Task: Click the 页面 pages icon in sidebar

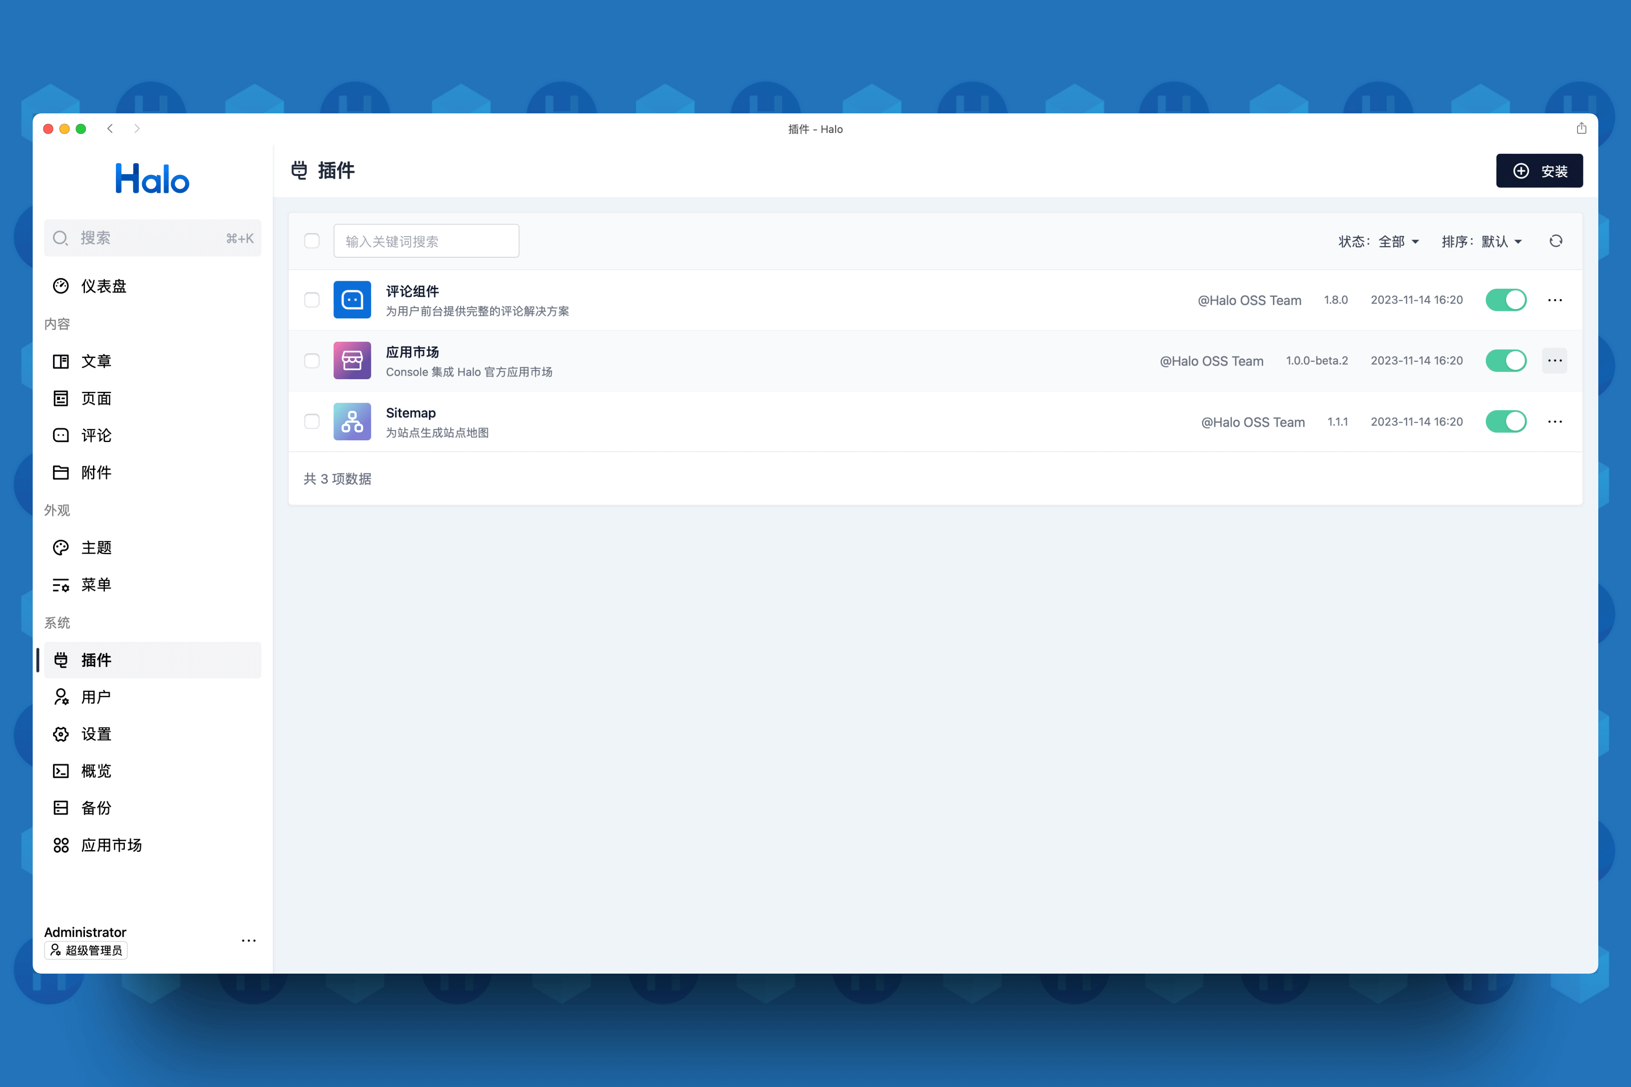Action: [61, 399]
